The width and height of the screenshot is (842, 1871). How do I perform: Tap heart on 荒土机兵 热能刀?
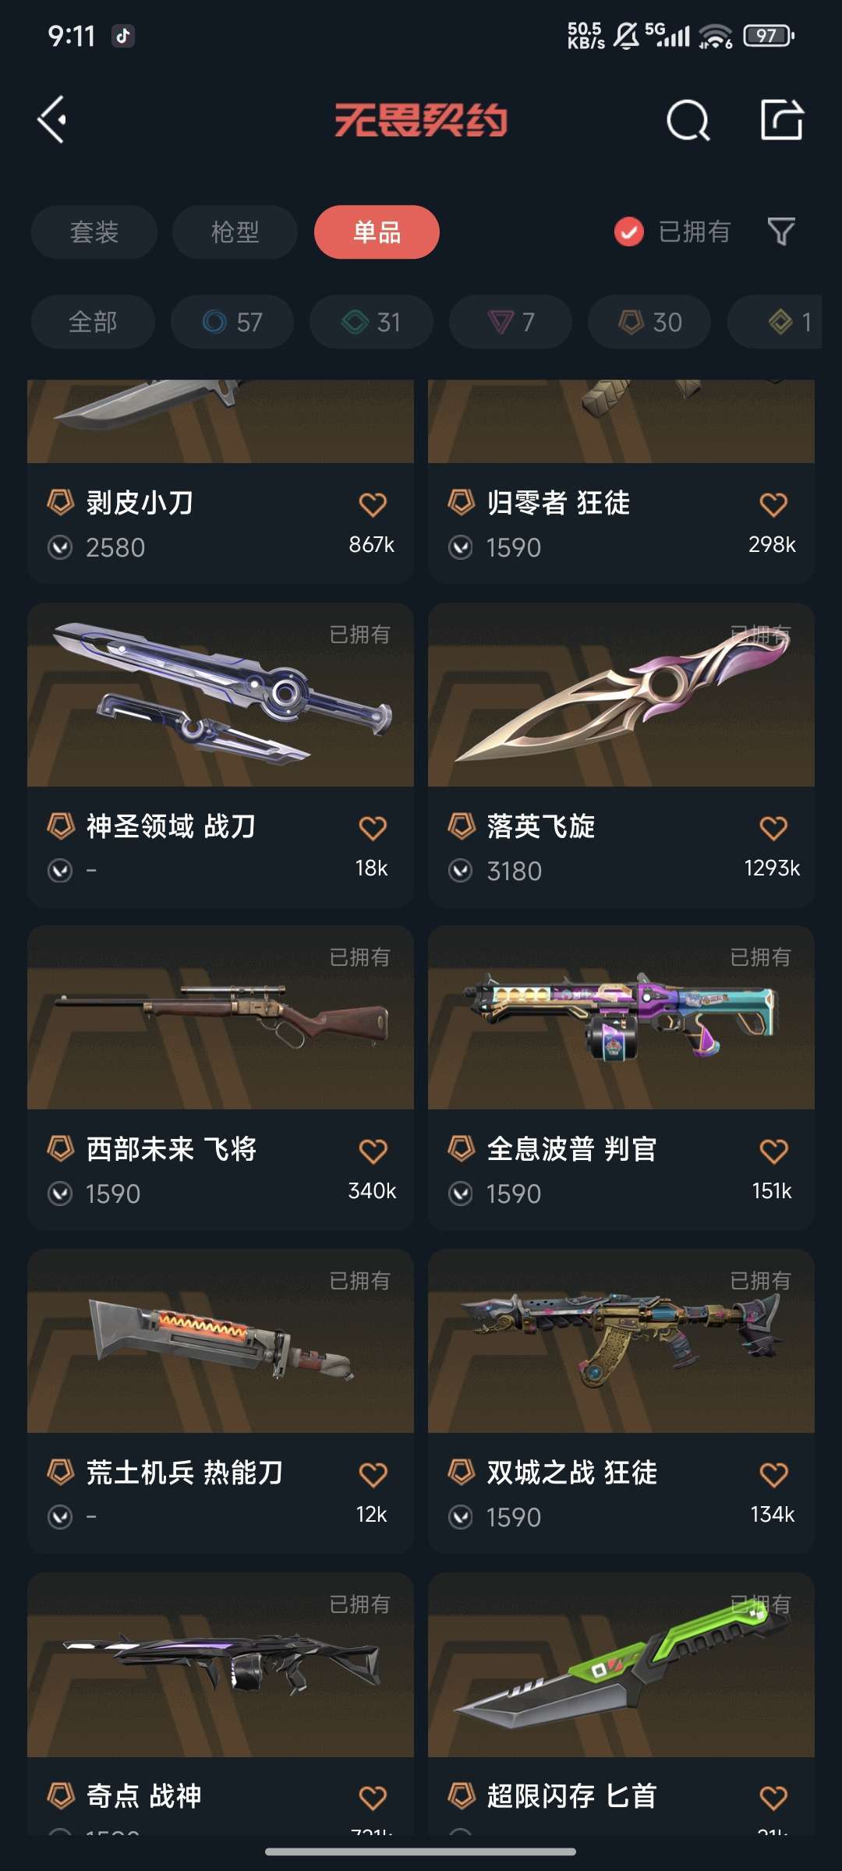pyautogui.click(x=373, y=1475)
